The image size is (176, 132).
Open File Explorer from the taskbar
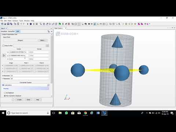coord(60,113)
